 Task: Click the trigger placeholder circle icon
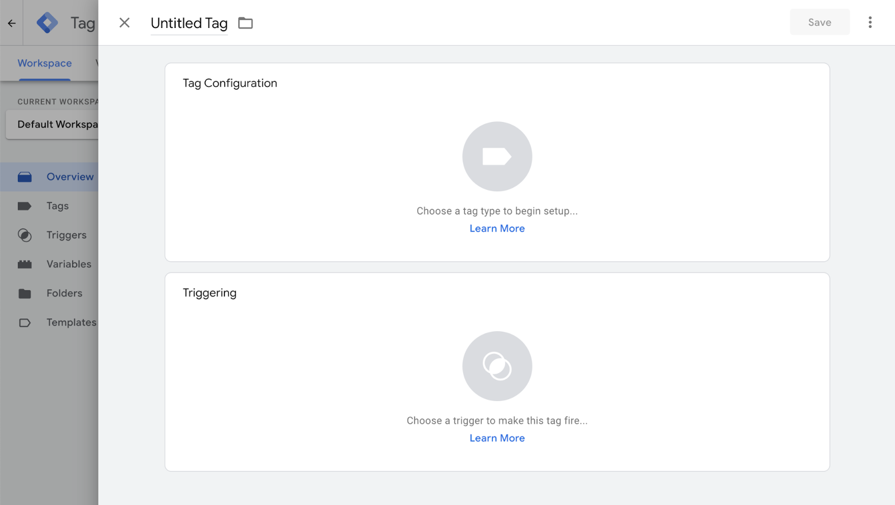pos(497,366)
